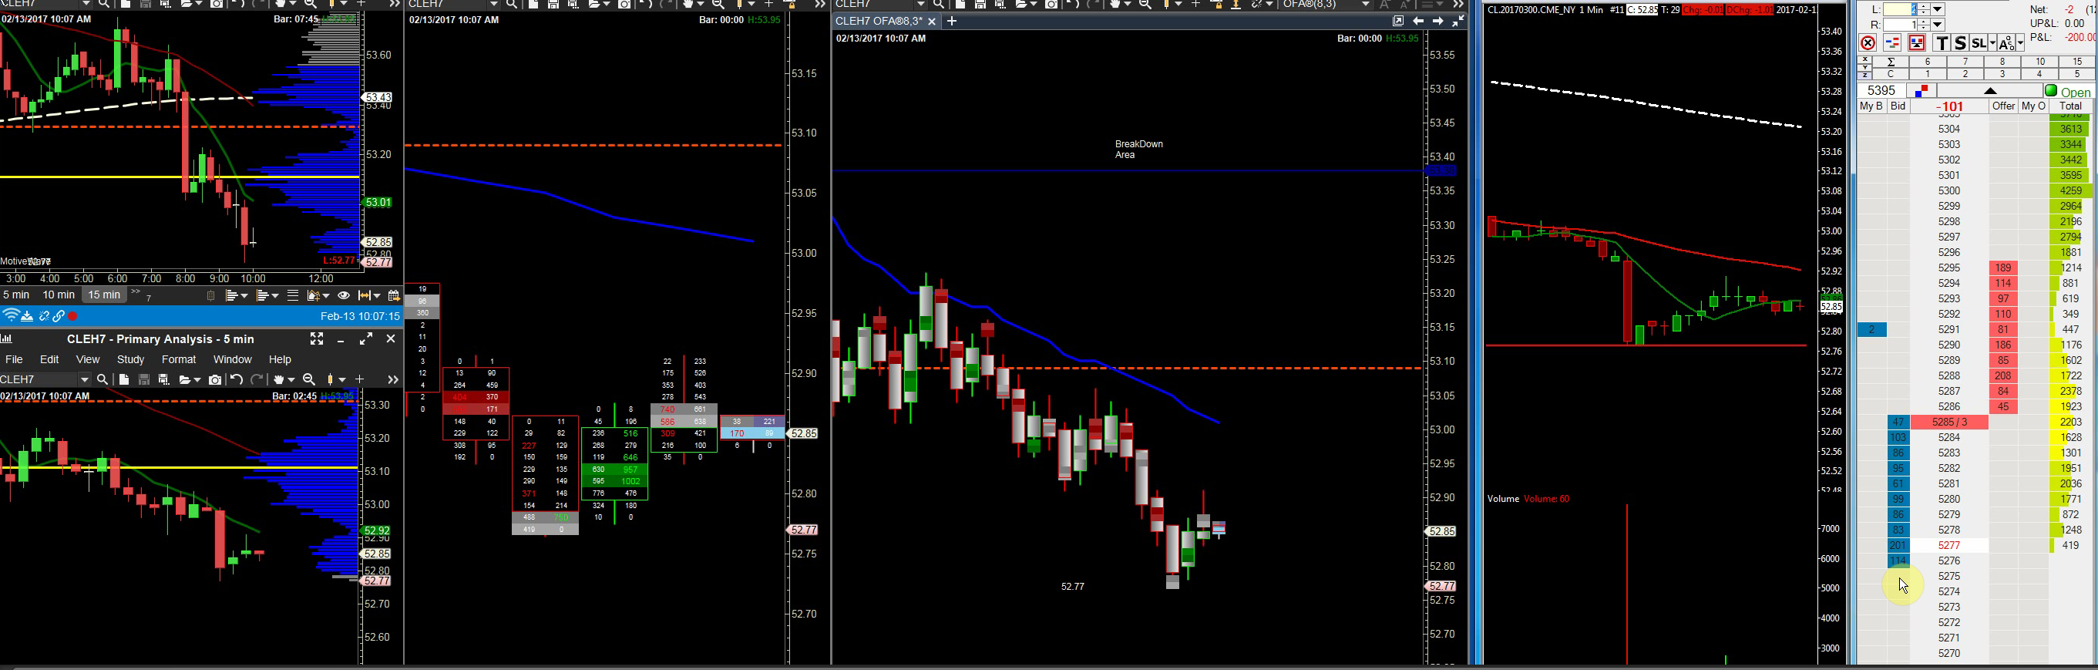The image size is (2098, 670).
Task: Add a new tab in OFA chart window
Action: point(951,21)
